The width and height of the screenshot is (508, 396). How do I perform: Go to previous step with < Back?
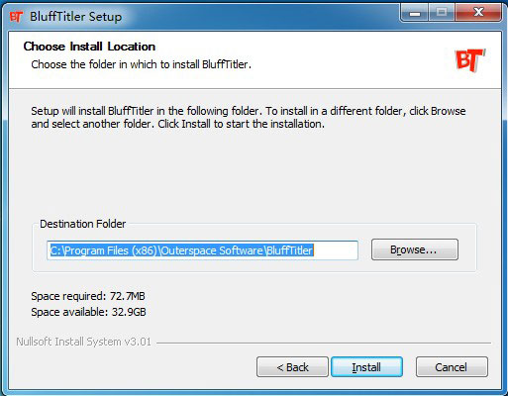(292, 367)
